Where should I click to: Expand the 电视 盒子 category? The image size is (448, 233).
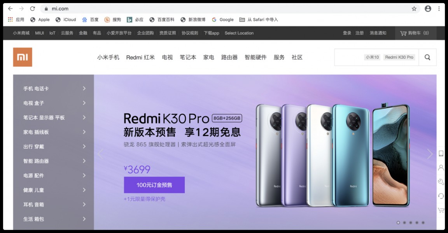pyautogui.click(x=53, y=103)
